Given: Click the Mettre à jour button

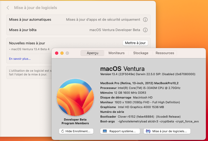Looking at the screenshot, I should (x=135, y=43).
